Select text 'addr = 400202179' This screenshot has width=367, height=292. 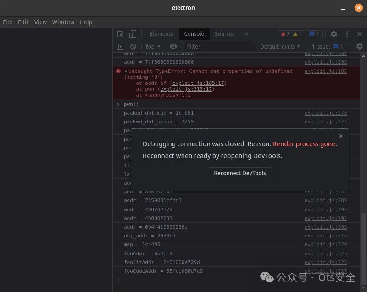tap(148, 209)
